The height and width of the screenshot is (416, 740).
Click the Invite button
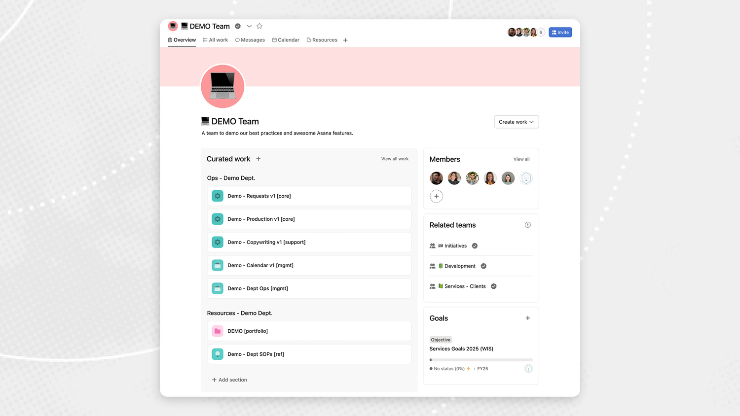tap(560, 32)
